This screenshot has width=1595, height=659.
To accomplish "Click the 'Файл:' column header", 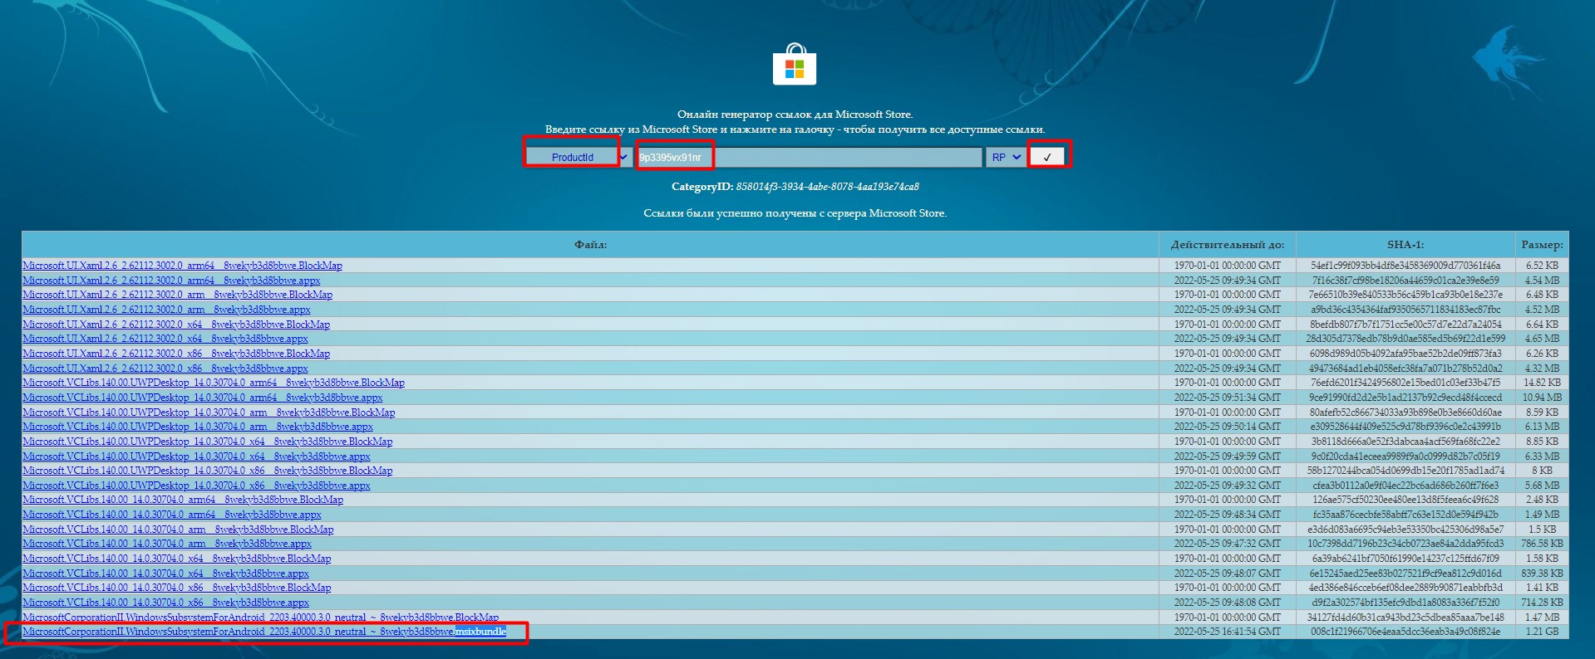I will point(590,245).
